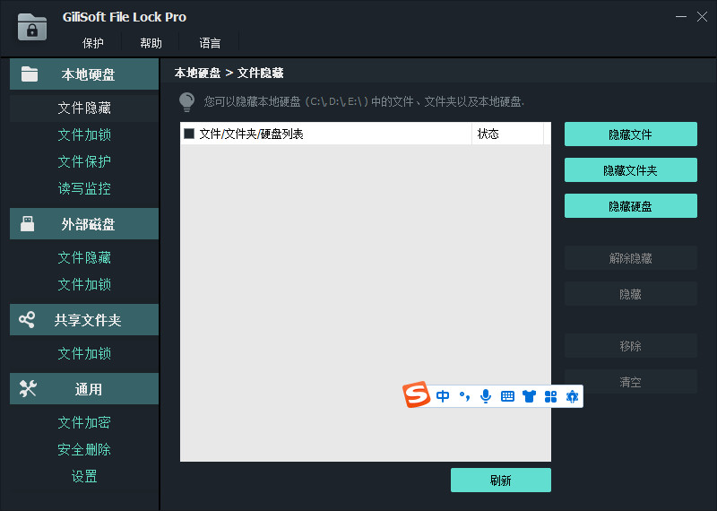Select 文件隐藏 under 本地硬盘
Viewport: 717px width, 511px height.
click(x=84, y=108)
